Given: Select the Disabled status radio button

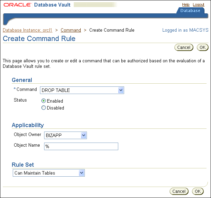Looking at the screenshot, I should 44,108.
